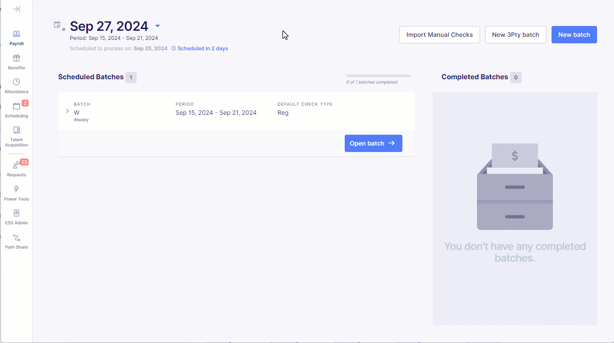Click the calendar icon beside Sep 27, 2024
Viewport: 614px width, 343px height.
pyautogui.click(x=57, y=25)
